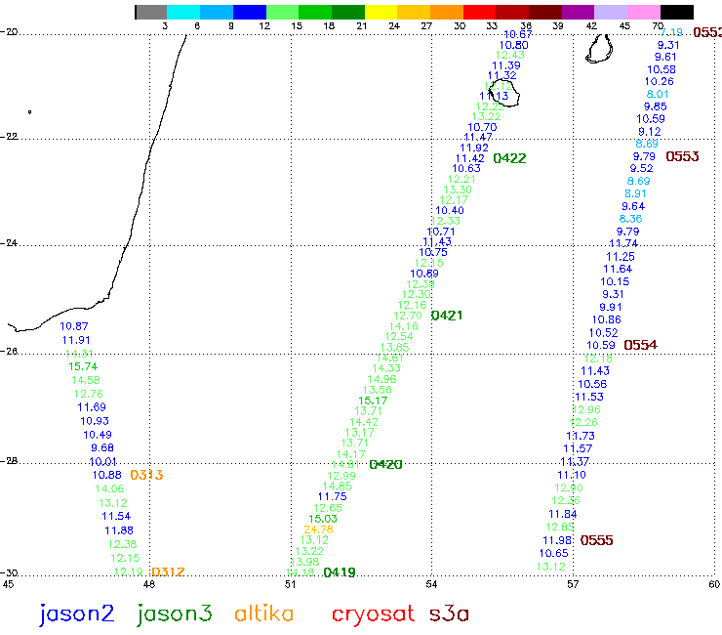Select the green value 15.17

coord(373,401)
